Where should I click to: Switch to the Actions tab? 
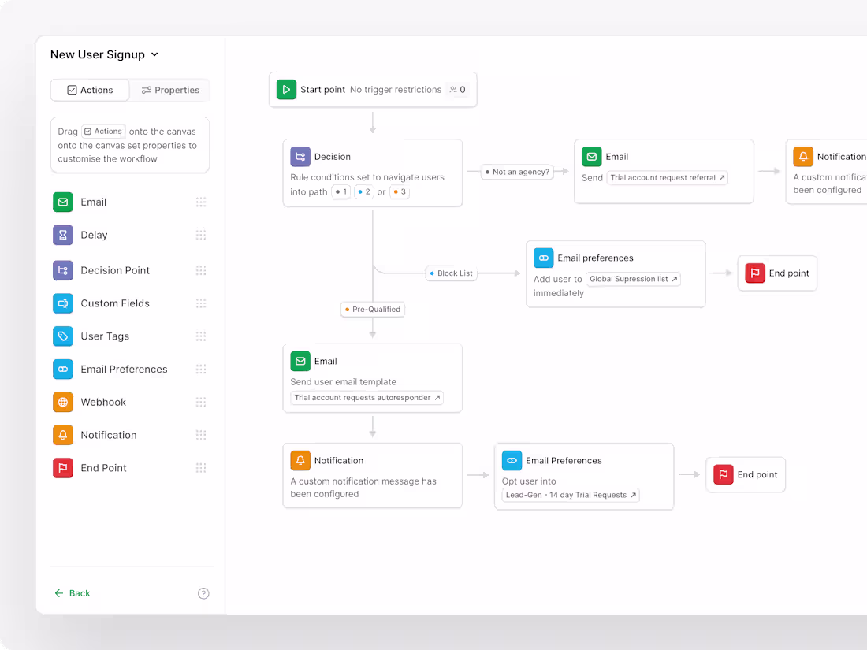point(89,90)
